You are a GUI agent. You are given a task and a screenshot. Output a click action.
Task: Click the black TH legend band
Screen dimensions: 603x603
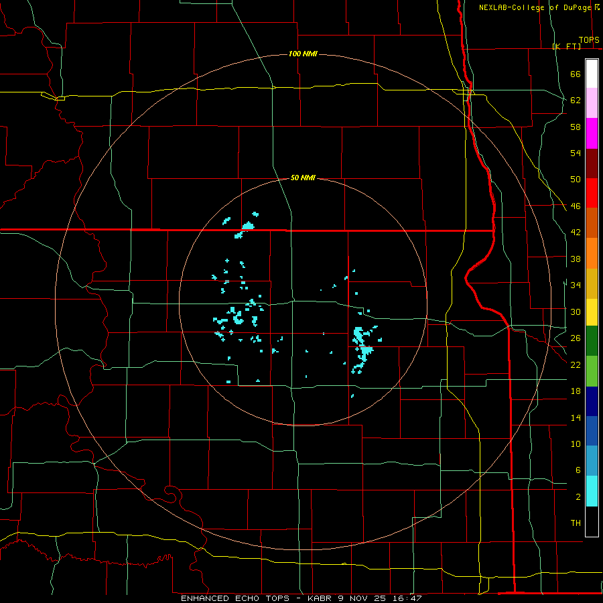592,521
